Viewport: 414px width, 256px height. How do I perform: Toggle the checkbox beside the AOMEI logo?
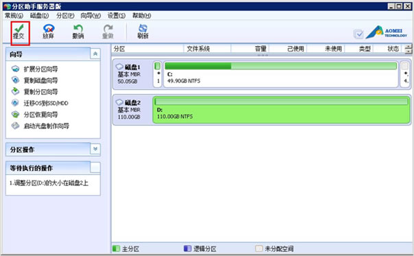coord(358,34)
